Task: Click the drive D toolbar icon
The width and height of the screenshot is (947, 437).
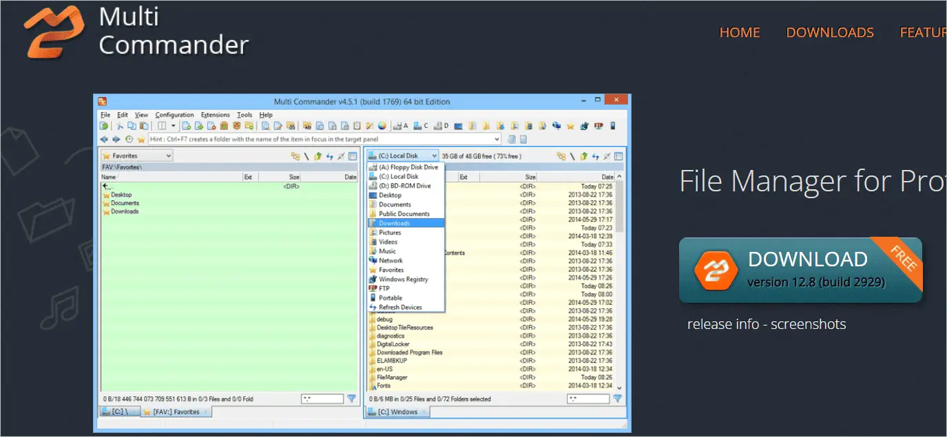Action: tap(441, 126)
